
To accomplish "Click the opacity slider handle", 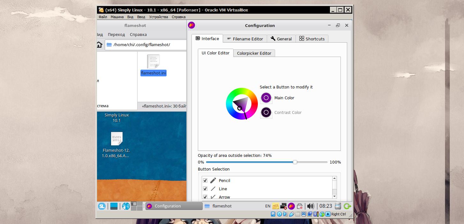I will [x=295, y=162].
